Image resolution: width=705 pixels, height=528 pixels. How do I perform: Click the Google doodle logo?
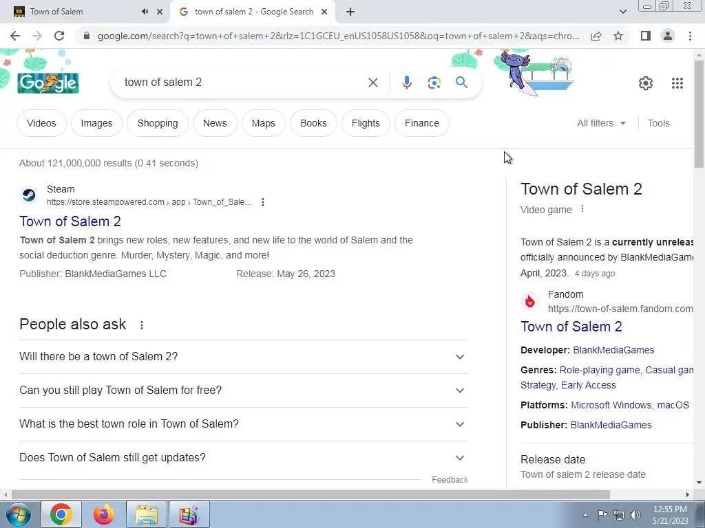(x=48, y=82)
